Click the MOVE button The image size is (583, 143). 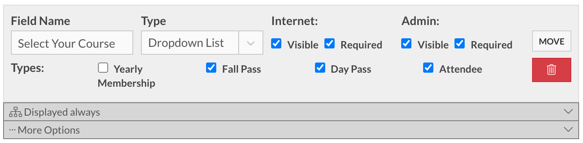(x=551, y=41)
